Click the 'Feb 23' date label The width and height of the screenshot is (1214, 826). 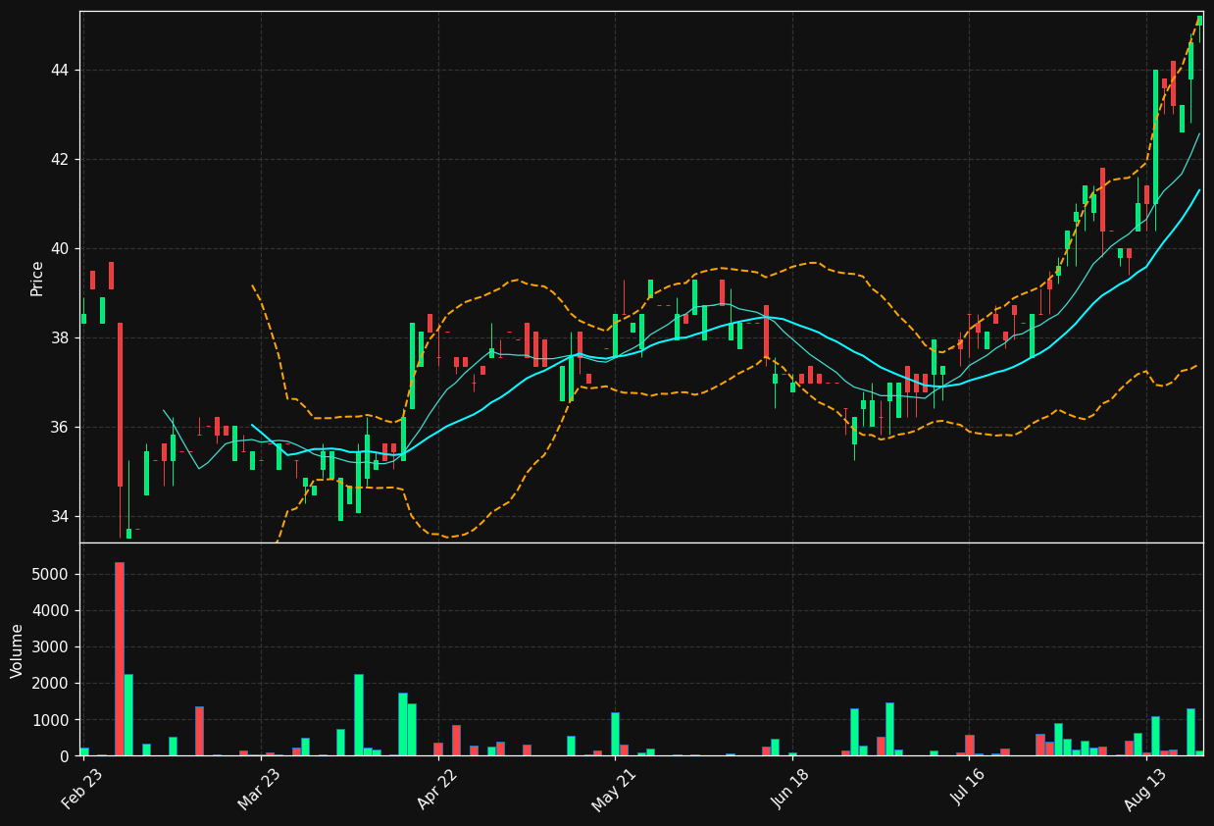[82, 790]
